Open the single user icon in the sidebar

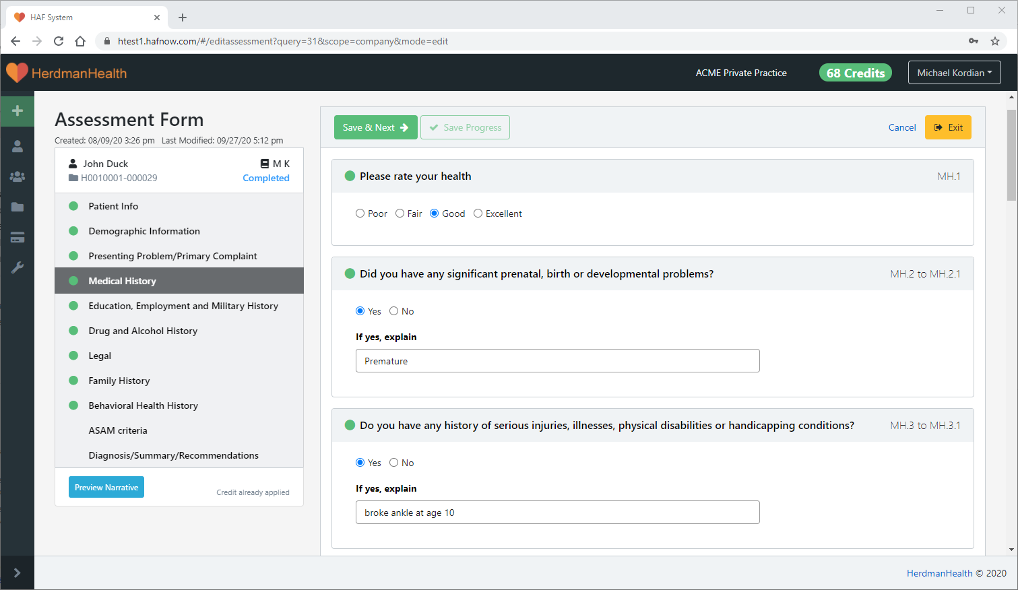point(18,146)
